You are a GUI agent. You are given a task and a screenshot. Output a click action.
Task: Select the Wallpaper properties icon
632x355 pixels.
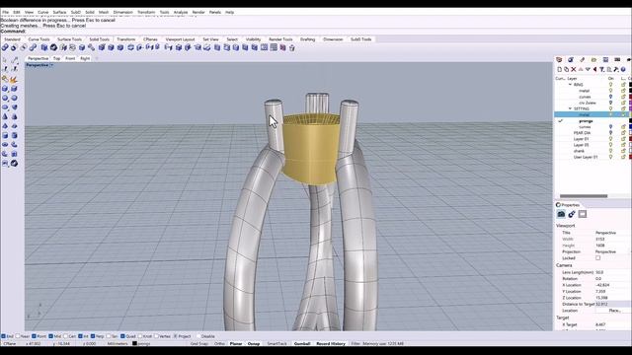[583, 214]
